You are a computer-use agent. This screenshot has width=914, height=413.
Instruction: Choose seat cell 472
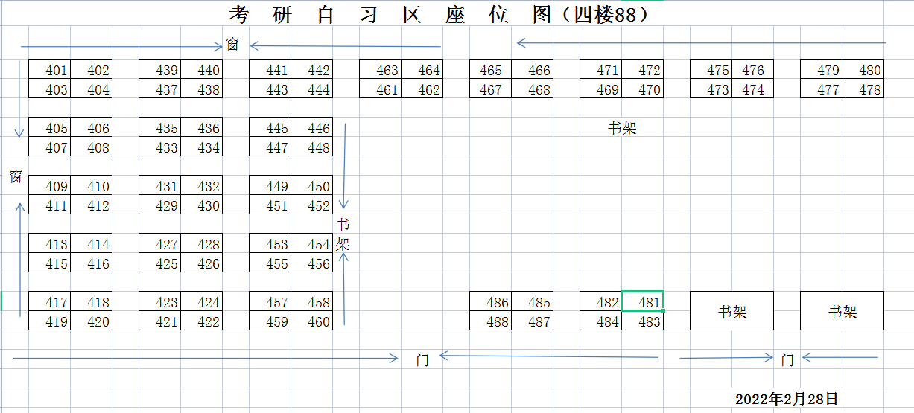pyautogui.click(x=643, y=70)
